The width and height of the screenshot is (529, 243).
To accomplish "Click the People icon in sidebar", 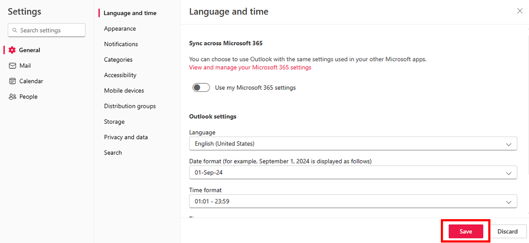I will click(x=12, y=97).
